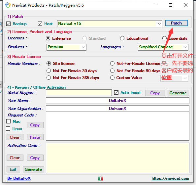This screenshot has height=185, width=196.
Task: Choose Not-For-Resale-90-days option
Action: pyautogui.click(x=112, y=71)
